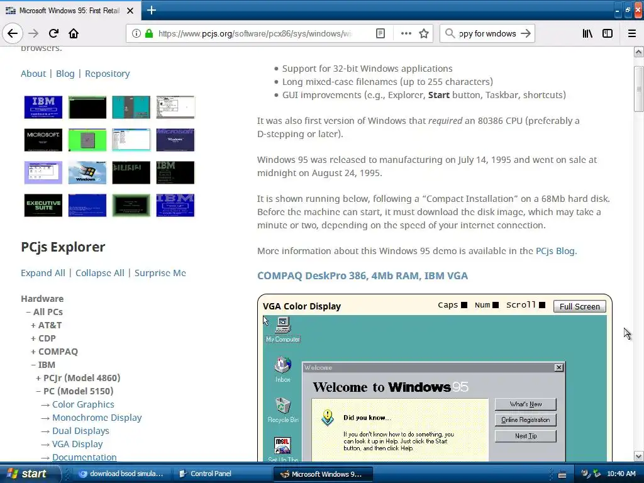Viewport: 644px width, 483px height.
Task: Toggle Reader View icon in address bar
Action: (x=380, y=33)
